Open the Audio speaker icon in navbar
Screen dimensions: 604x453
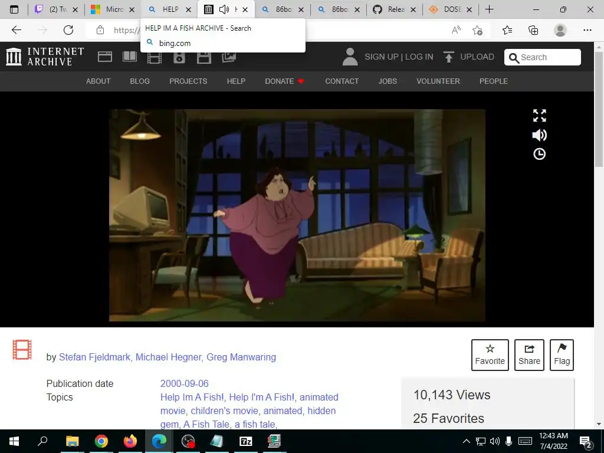click(x=179, y=57)
